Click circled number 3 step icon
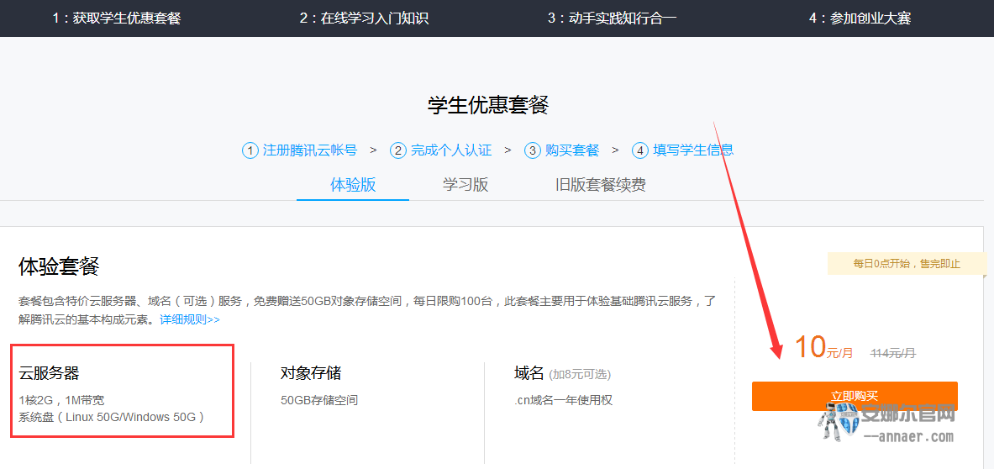 click(533, 150)
